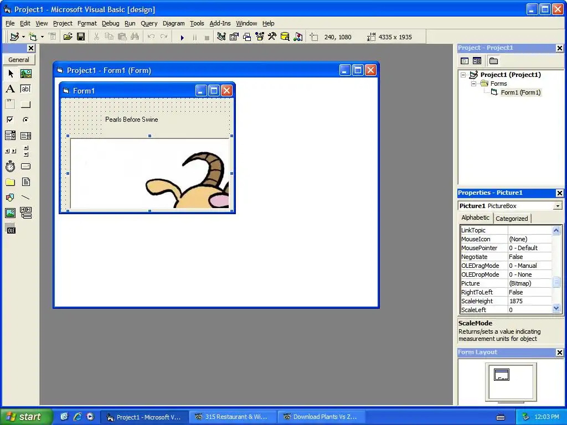The image size is (567, 425).
Task: Select the ComboBox control tool
Action: [x=11, y=136]
